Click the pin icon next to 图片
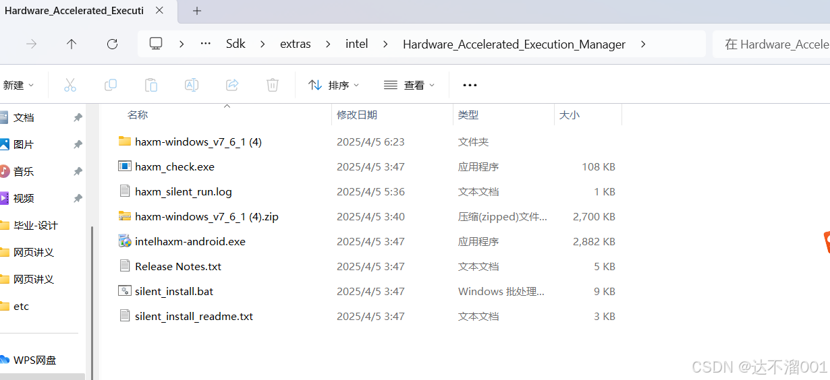Viewport: 830px width, 380px height. 78,144
